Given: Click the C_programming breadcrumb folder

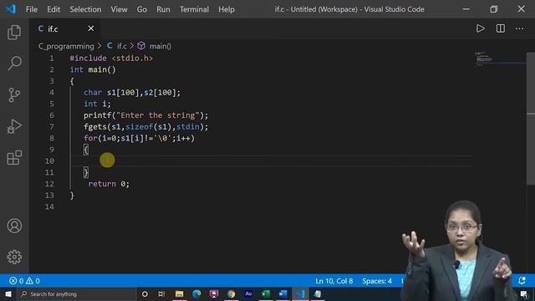Looking at the screenshot, I should (x=66, y=46).
